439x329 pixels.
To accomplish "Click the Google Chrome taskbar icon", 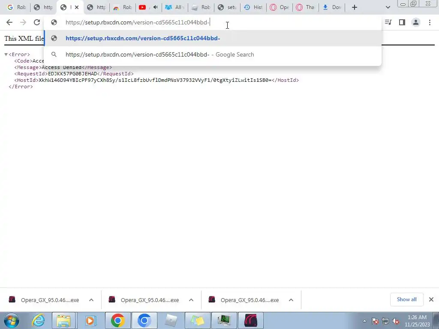I will tap(117, 320).
